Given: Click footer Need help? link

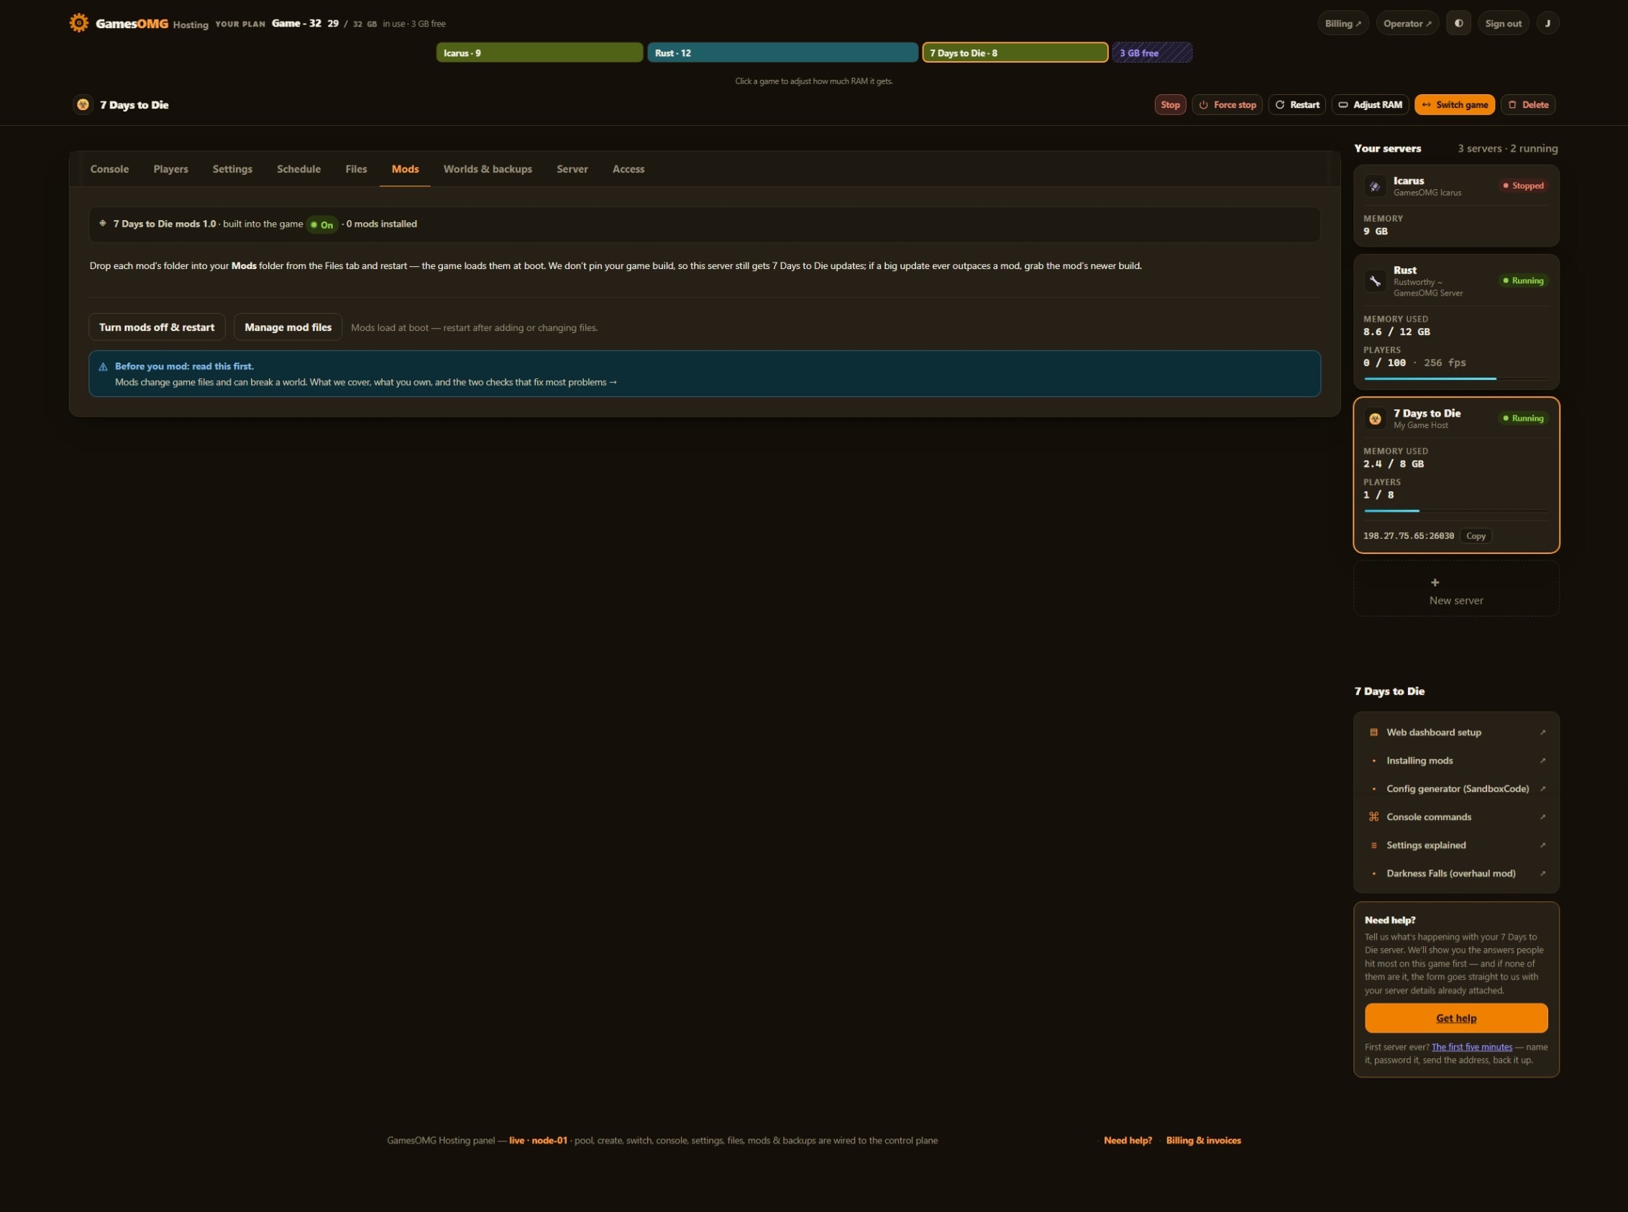Looking at the screenshot, I should click(1127, 1141).
